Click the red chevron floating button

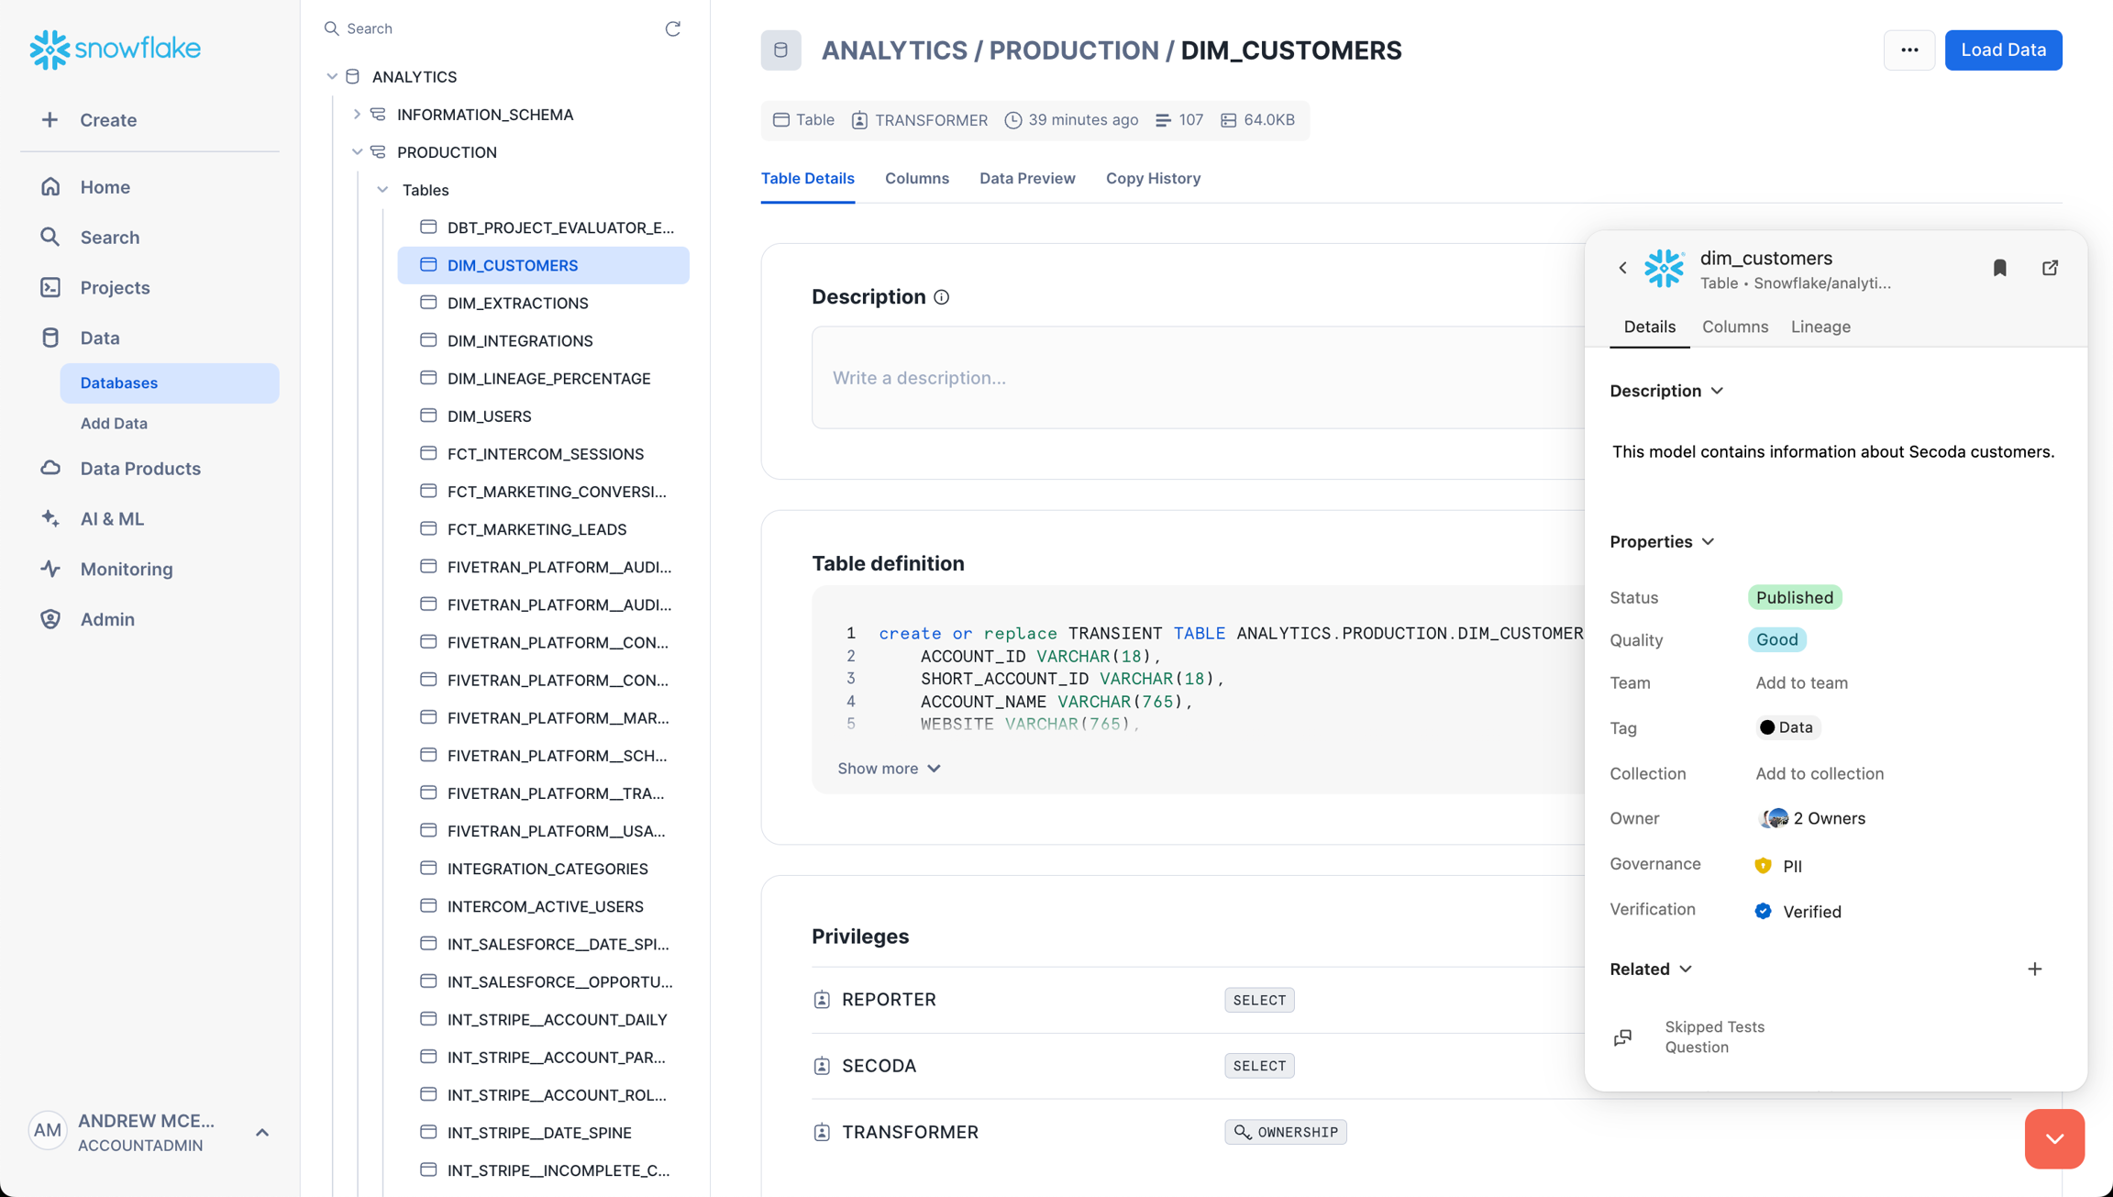(x=2054, y=1138)
